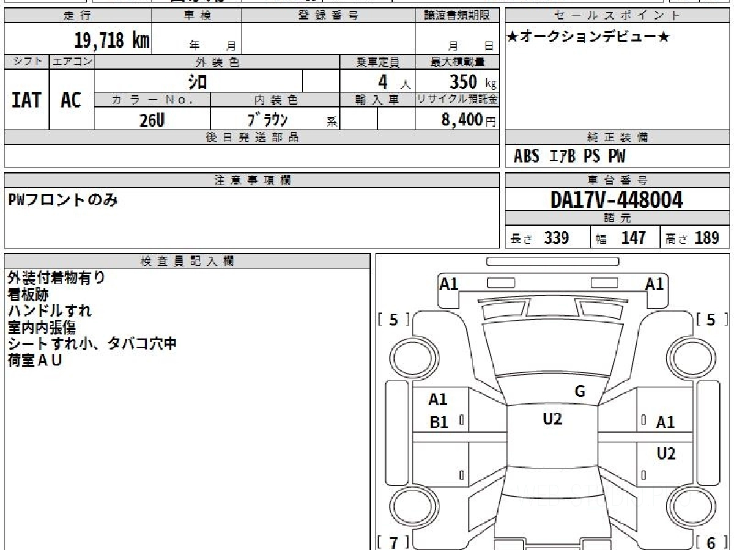Click the 純正装備 header
This screenshot has height=550, width=734.
(617, 137)
